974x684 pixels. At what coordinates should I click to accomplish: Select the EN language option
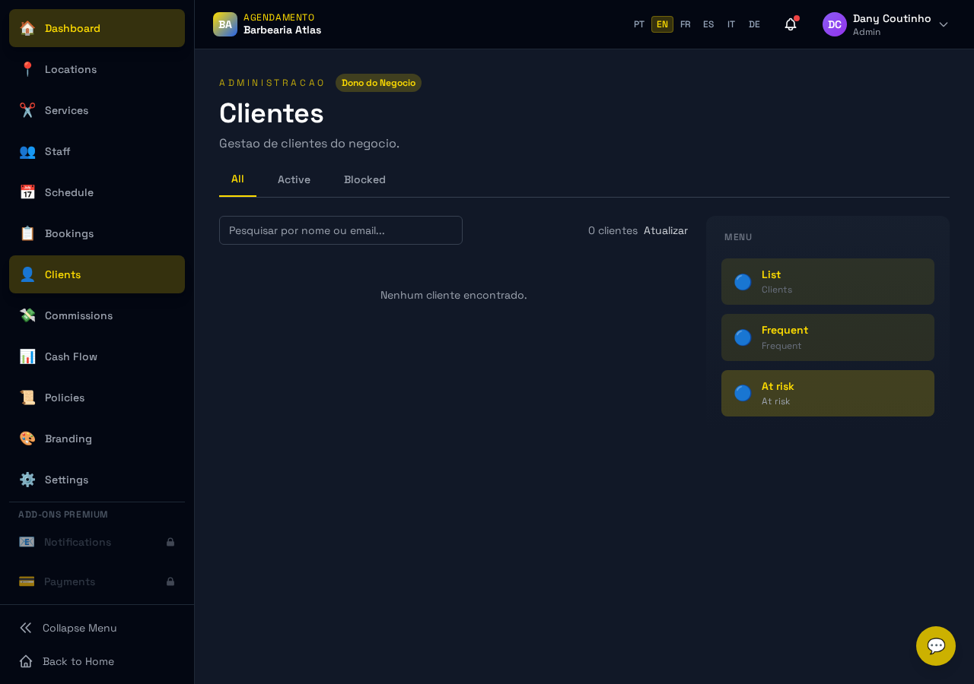661,24
